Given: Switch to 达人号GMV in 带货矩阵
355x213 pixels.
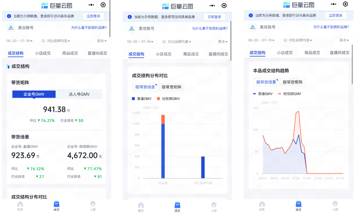Looking at the screenshot, I should [79, 94].
